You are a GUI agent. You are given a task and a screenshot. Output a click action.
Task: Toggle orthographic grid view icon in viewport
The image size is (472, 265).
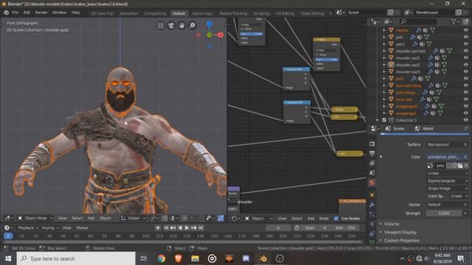(x=161, y=26)
